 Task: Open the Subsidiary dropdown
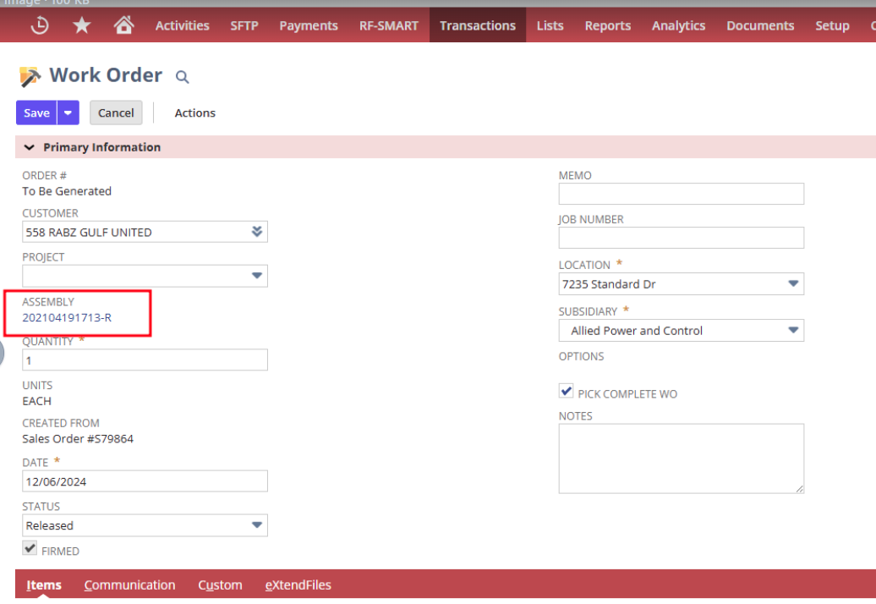793,331
